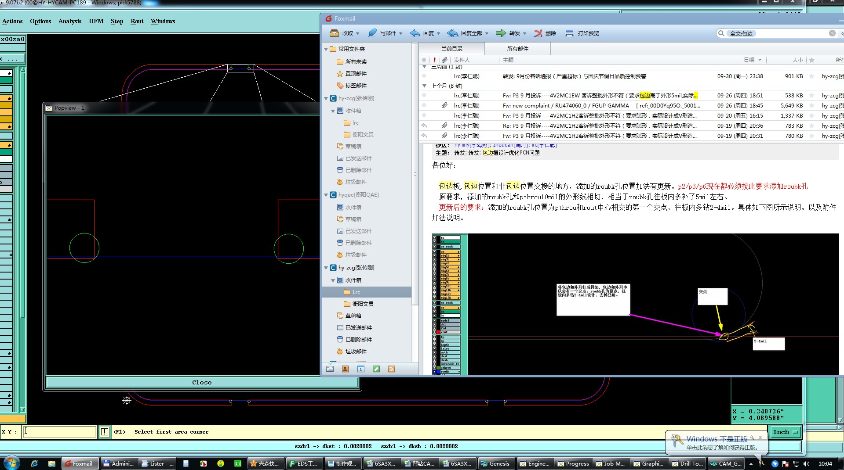The image size is (844, 470).
Task: Click the compose mail (写邮件) quill icon
Action: pos(372,33)
